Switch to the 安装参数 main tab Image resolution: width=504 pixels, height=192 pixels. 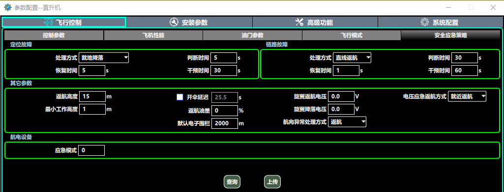pos(189,22)
